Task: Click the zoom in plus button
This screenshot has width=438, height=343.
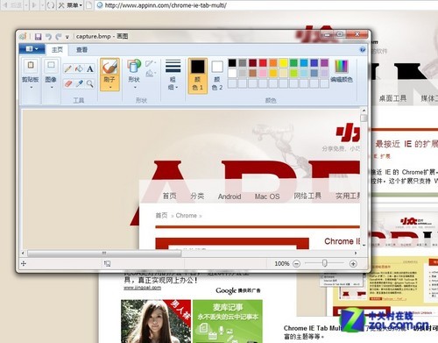Action: click(353, 264)
